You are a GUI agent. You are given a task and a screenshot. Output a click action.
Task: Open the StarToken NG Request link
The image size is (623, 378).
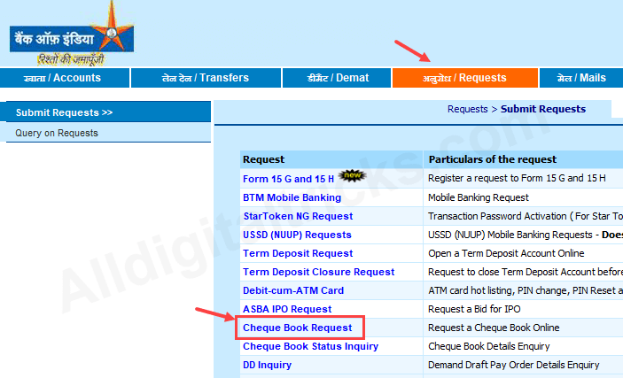[x=298, y=216]
